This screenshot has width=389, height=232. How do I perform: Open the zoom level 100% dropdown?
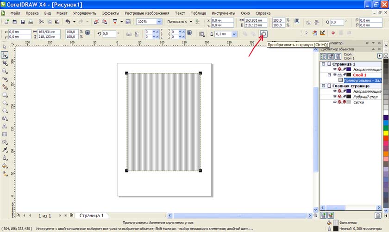[159, 22]
